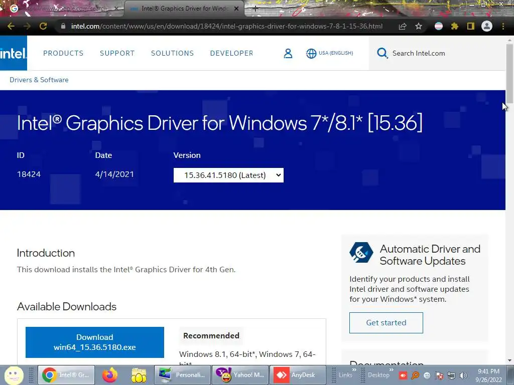514x385 pixels.
Task: Click the Recommended label
Action: point(211,335)
